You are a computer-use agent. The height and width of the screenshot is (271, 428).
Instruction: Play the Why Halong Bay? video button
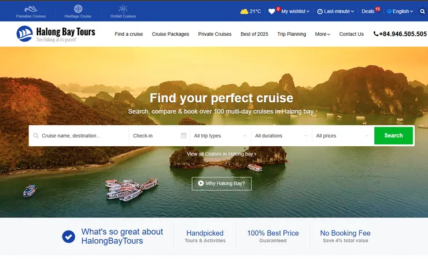222,184
